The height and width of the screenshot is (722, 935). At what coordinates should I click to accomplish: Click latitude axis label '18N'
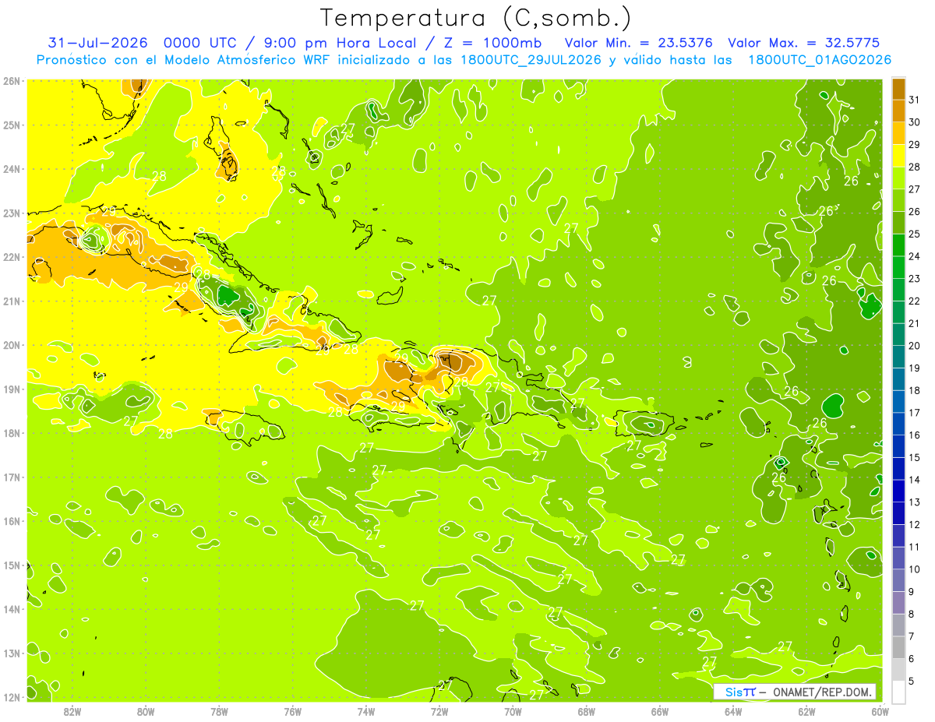12,433
